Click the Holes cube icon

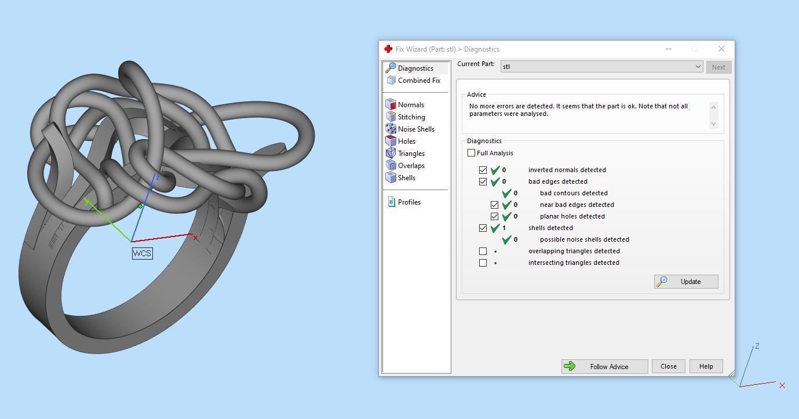coord(391,141)
